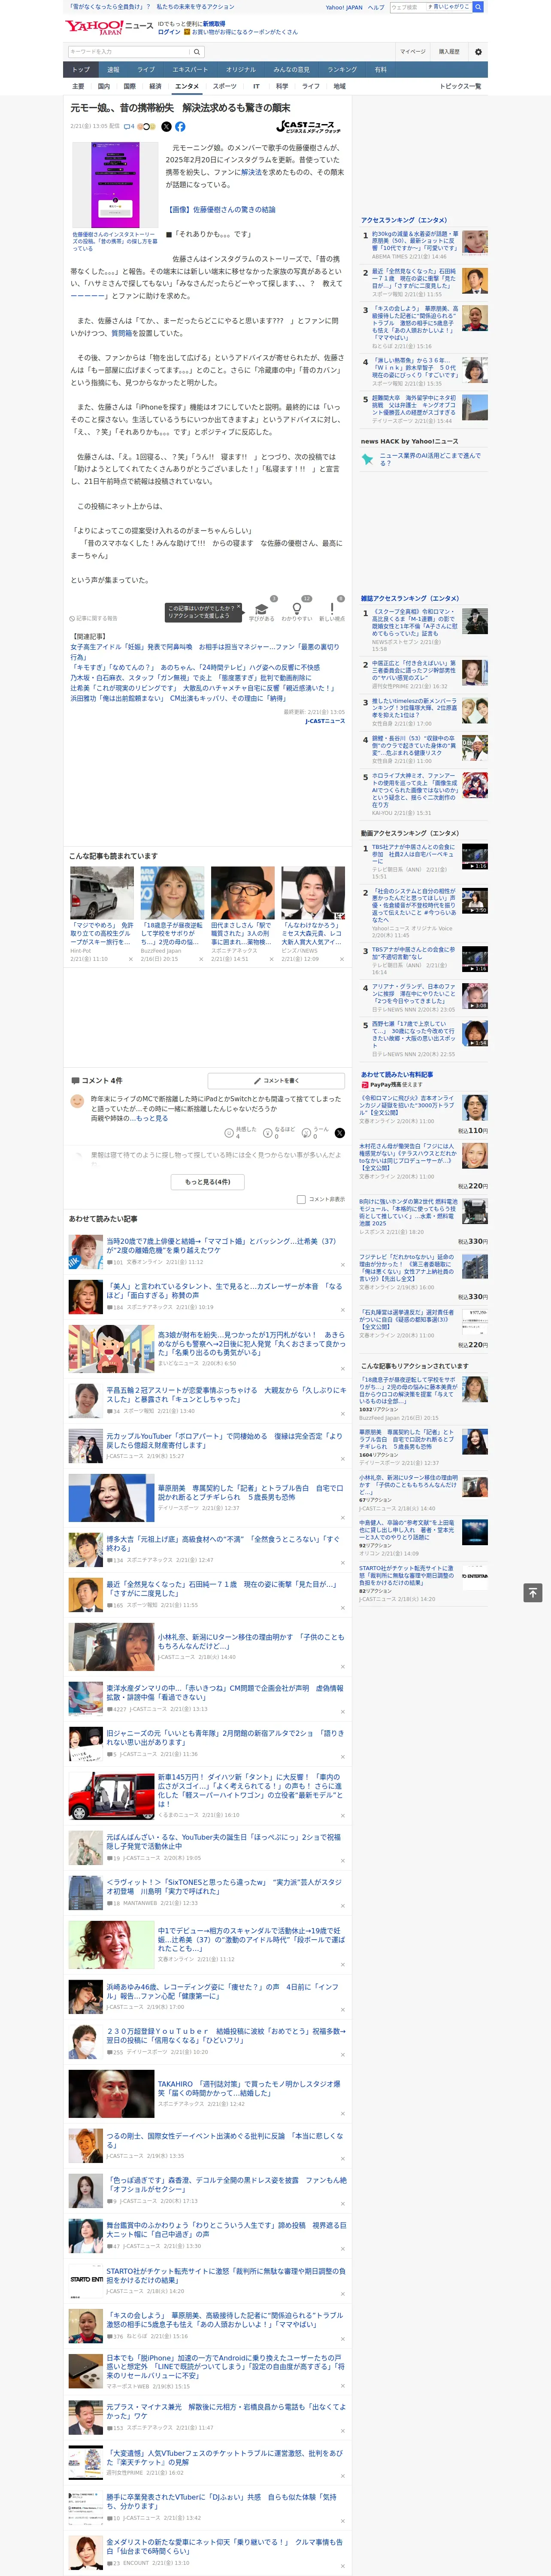Image resolution: width=551 pixels, height=2576 pixels.
Task: Open the トップ navigation tab
Action: pyautogui.click(x=81, y=70)
